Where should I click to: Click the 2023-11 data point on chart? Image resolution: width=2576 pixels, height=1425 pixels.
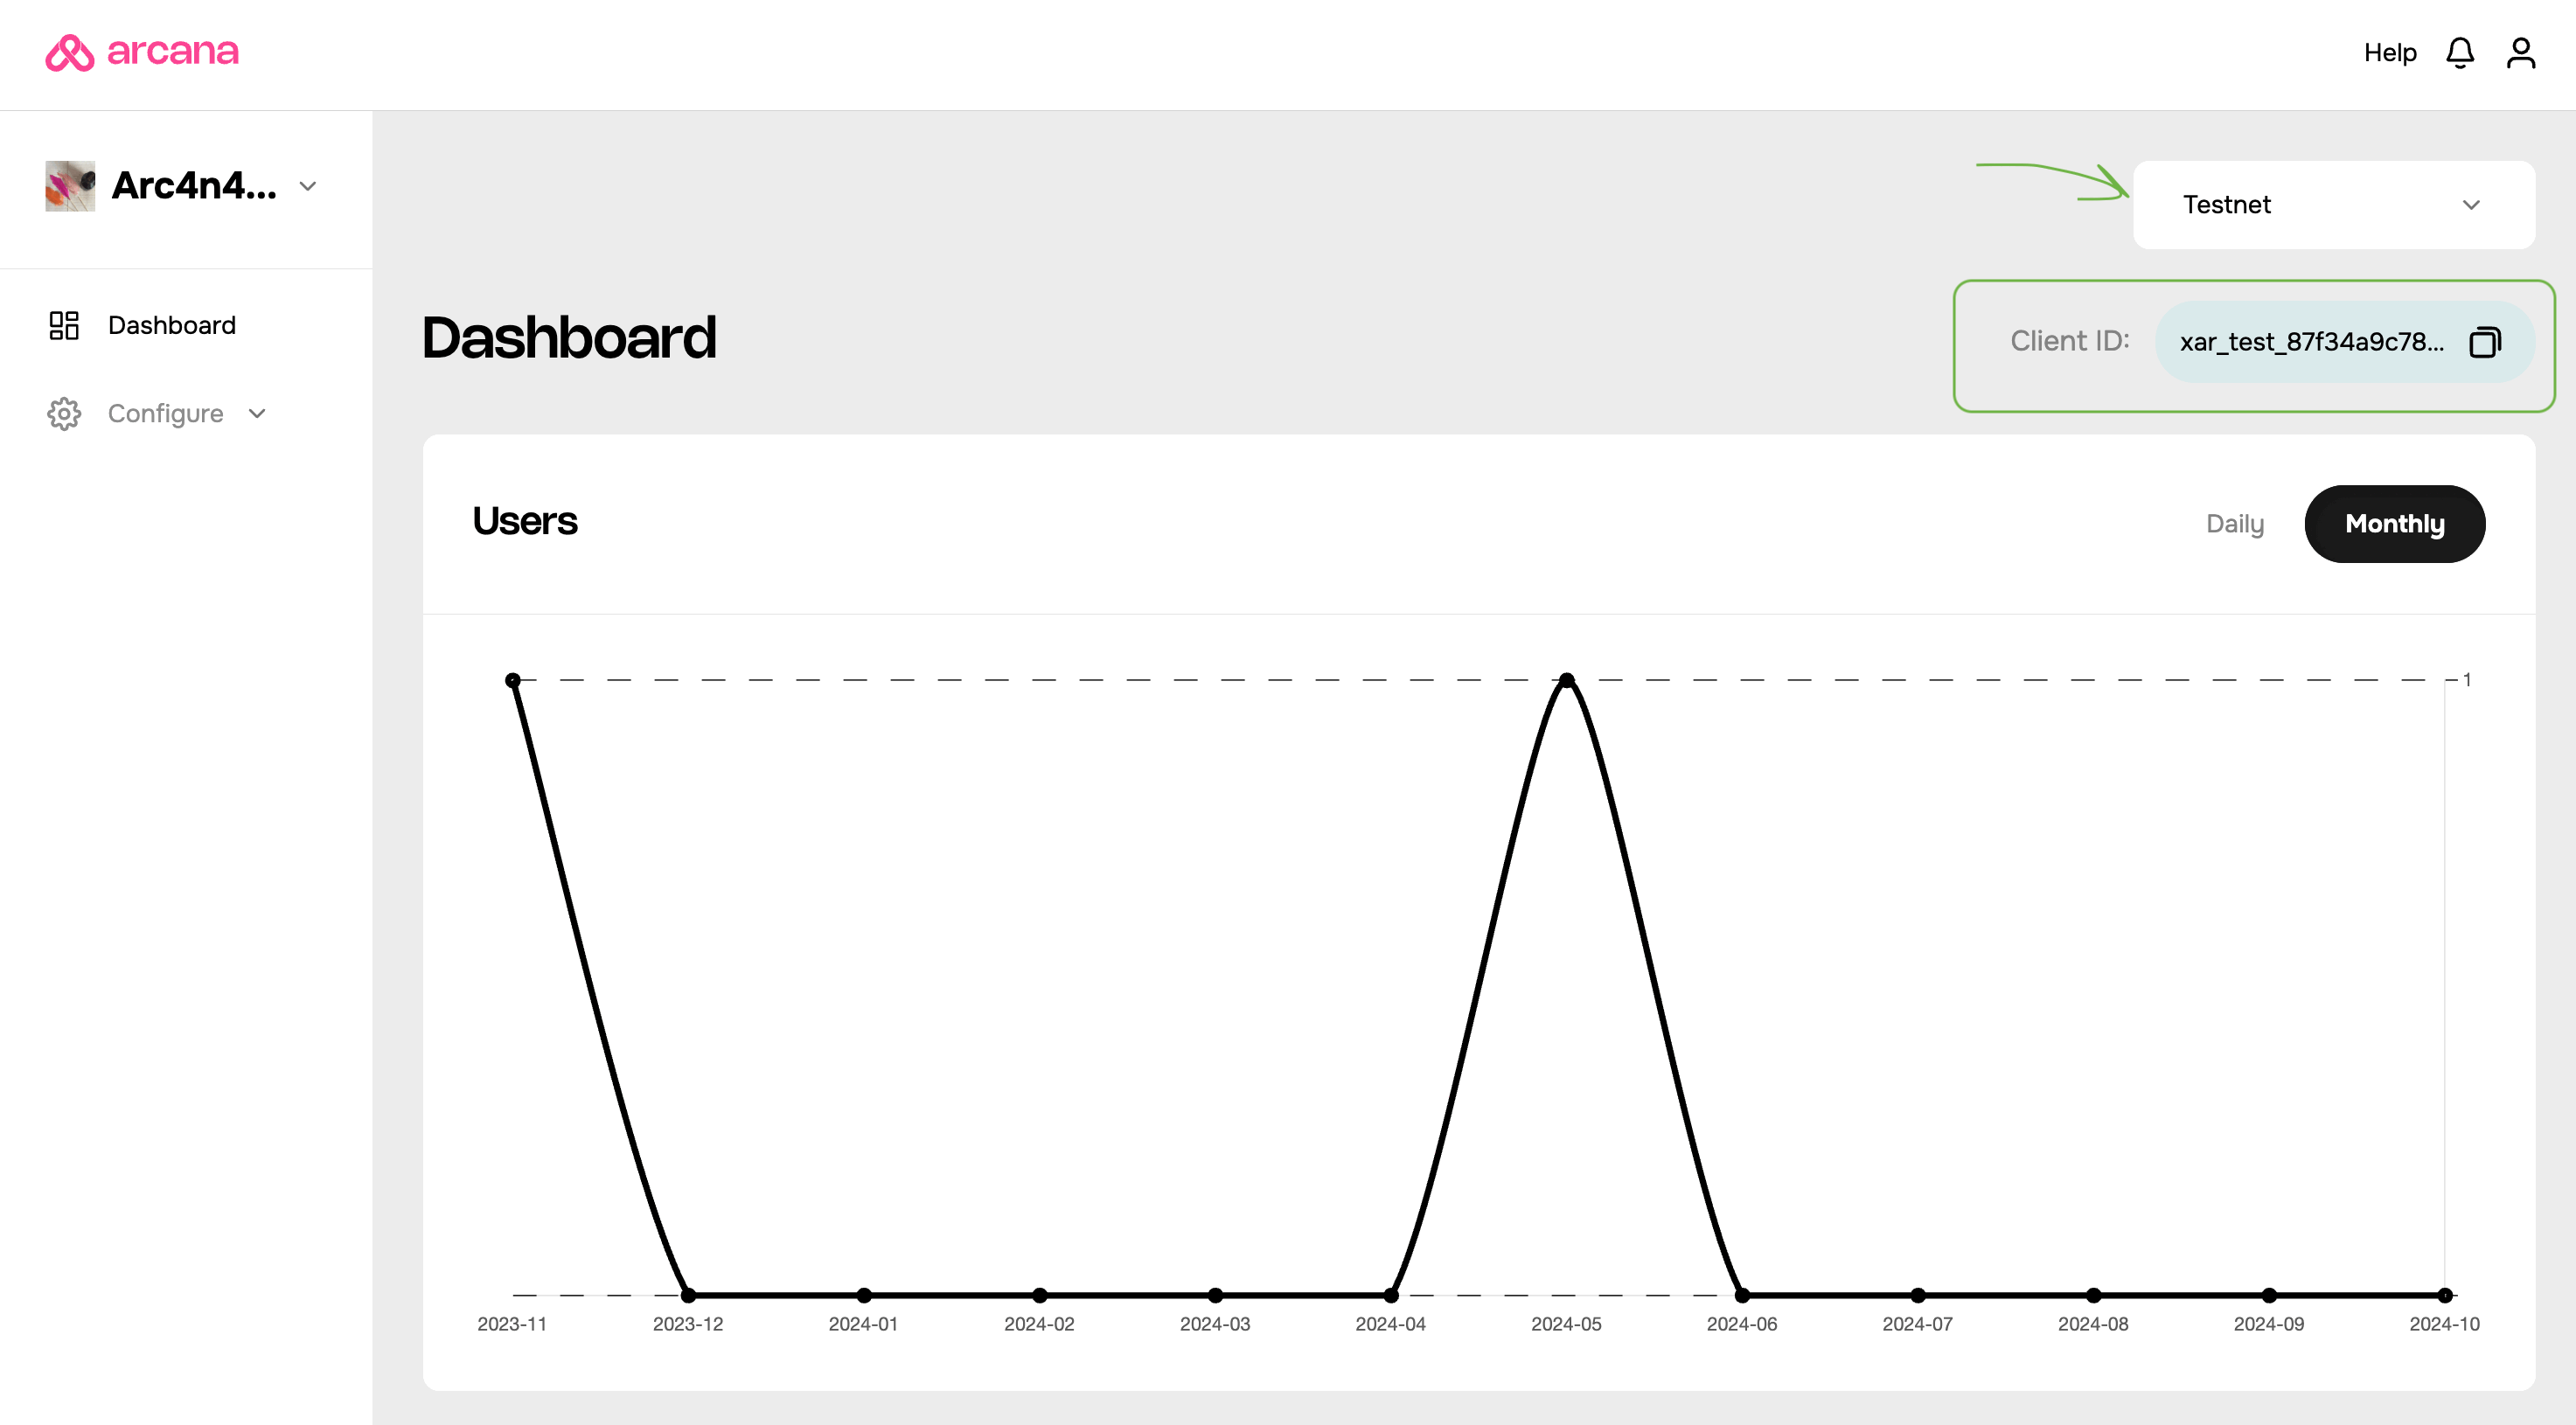click(513, 680)
